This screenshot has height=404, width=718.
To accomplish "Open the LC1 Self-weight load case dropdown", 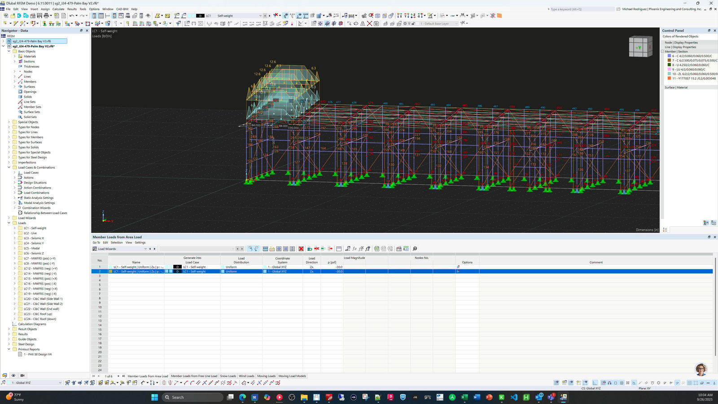I will tap(260, 16).
